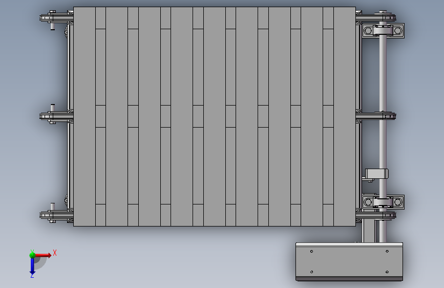The image size is (444, 288).
Task: Select the small sensor bracket beside the shaft
Action: point(376,174)
